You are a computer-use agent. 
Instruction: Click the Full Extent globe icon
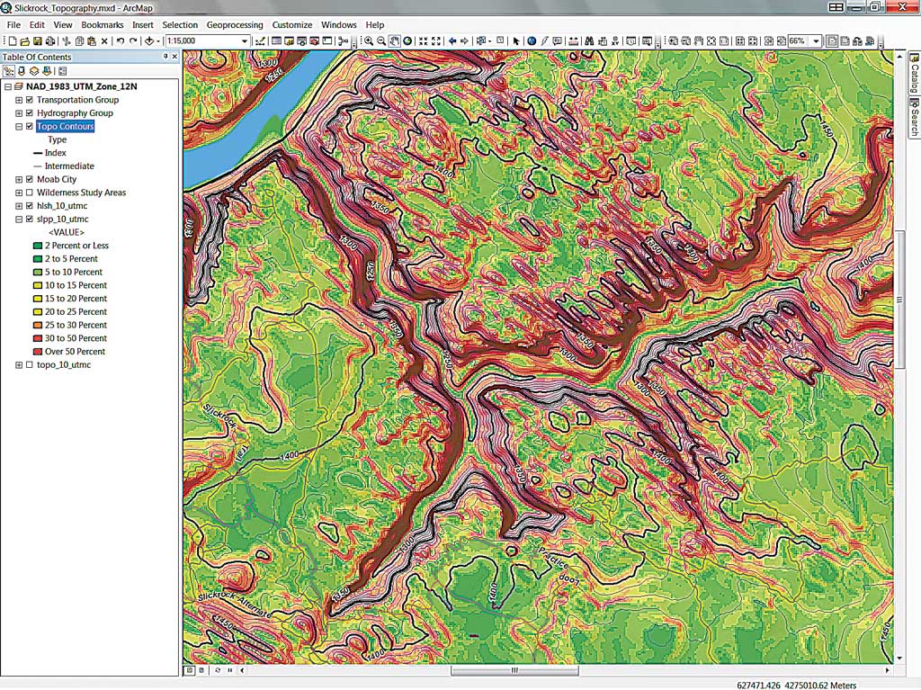(x=407, y=40)
